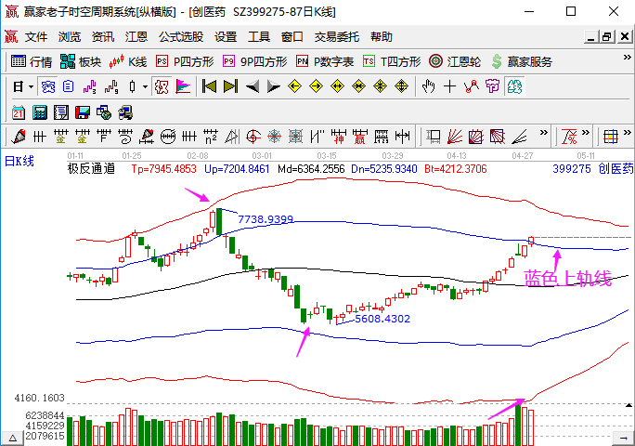Viewport: 635px width, 446px height.
Task: Expand the candlestick style dropdown arrow
Action: coord(144,86)
